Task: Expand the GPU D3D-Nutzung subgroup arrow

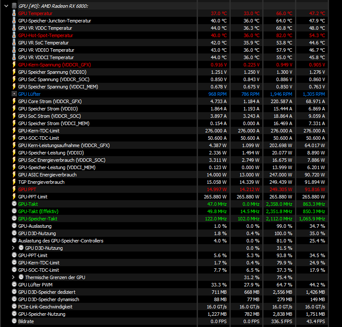Action: pyautogui.click(x=13, y=248)
